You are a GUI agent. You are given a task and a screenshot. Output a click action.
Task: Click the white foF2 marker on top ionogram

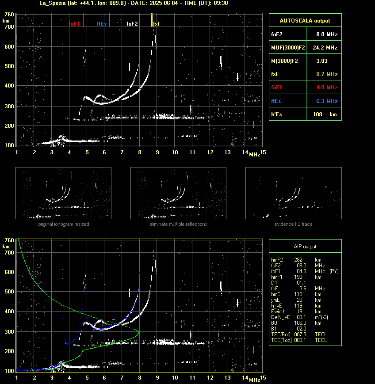(x=139, y=20)
